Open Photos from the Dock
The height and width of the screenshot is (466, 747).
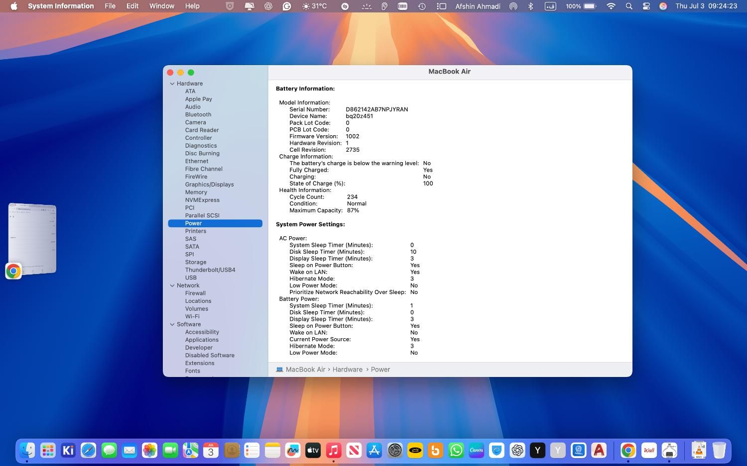[150, 451]
